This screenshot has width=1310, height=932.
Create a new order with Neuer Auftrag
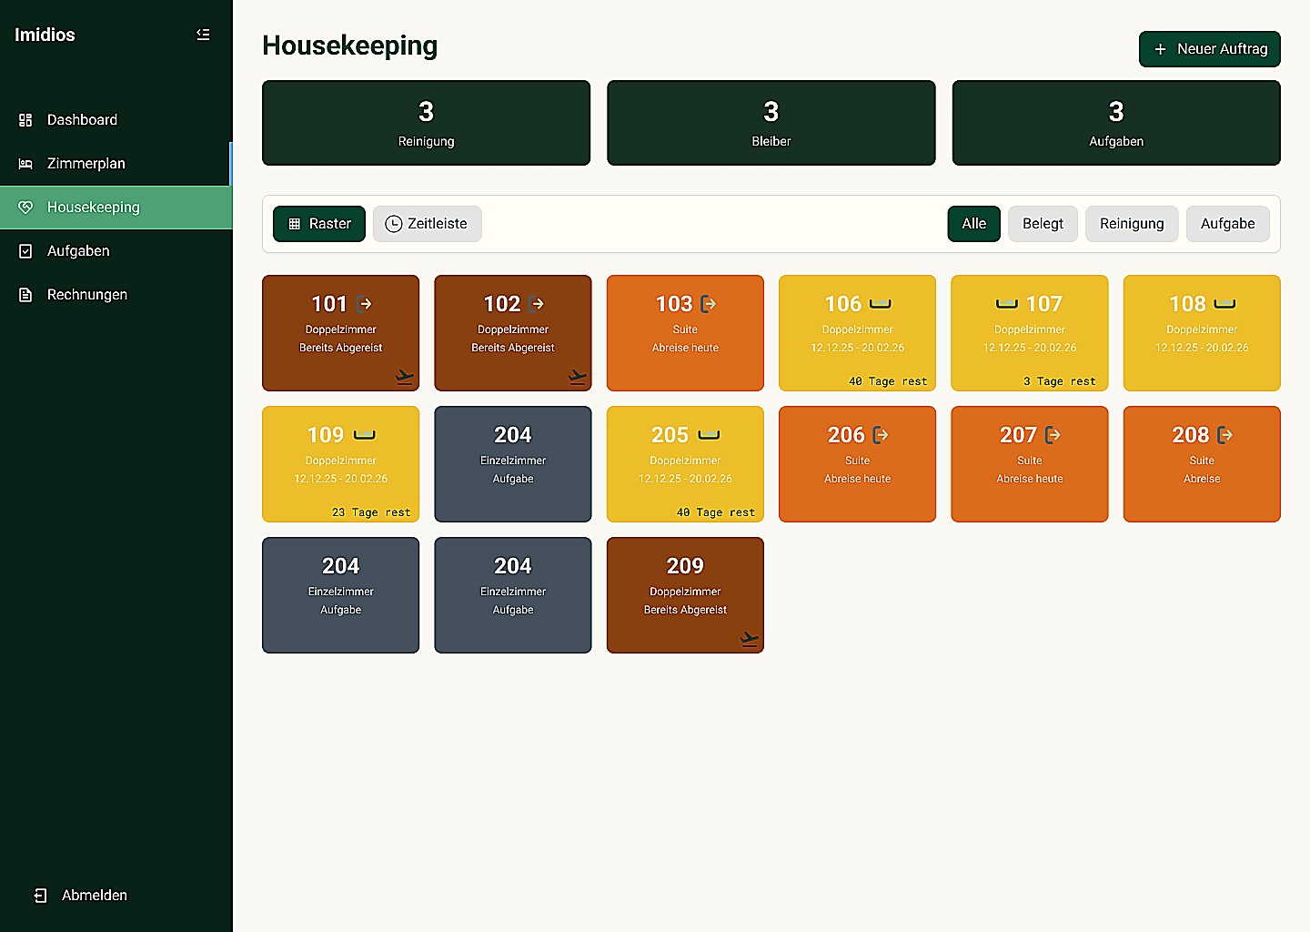click(1210, 49)
